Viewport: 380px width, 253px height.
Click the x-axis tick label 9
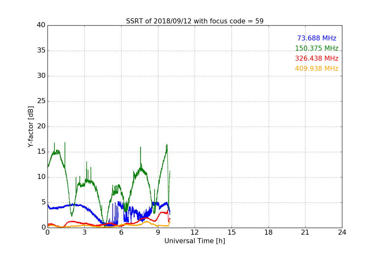click(158, 232)
